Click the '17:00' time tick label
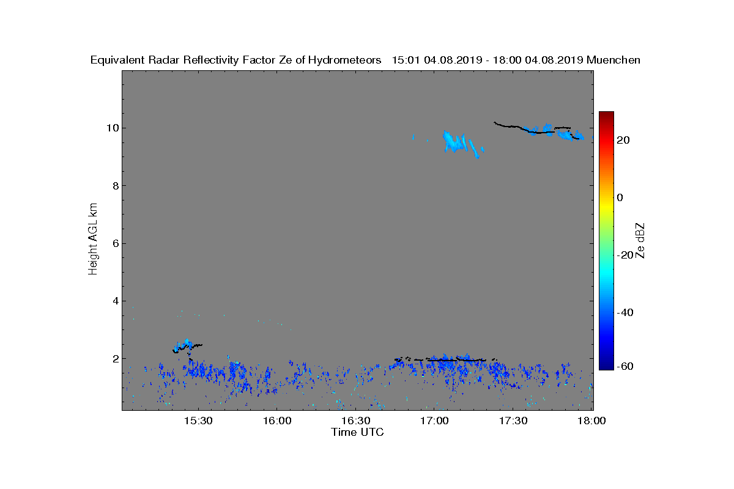The width and height of the screenshot is (734, 489). [435, 421]
